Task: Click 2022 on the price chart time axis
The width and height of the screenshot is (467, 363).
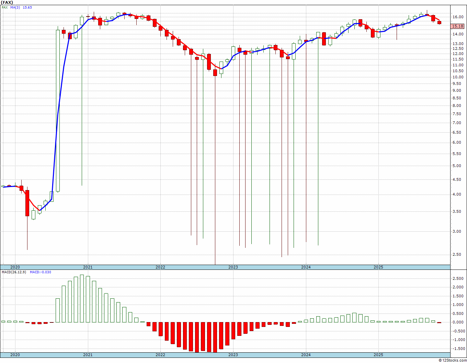Action: (x=160, y=267)
